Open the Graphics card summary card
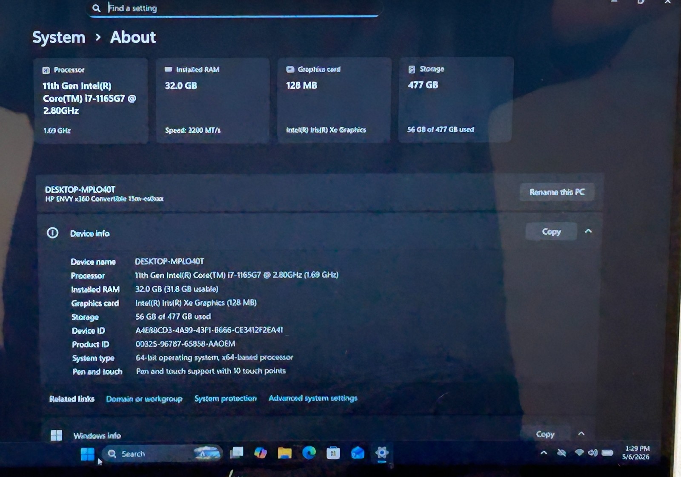681x477 pixels. coord(334,100)
